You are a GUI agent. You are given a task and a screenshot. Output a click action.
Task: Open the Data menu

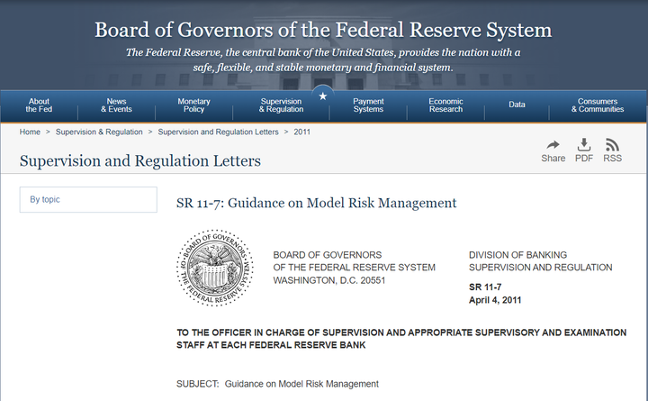point(517,105)
